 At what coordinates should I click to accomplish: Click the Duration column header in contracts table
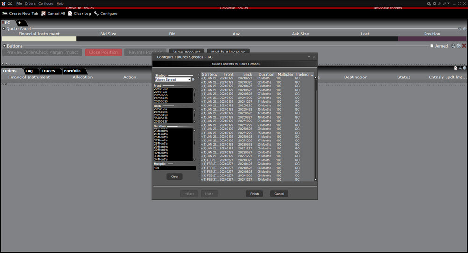pyautogui.click(x=266, y=75)
